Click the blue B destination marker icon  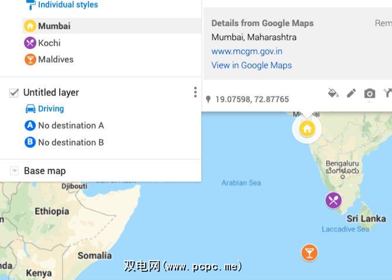[30, 142]
